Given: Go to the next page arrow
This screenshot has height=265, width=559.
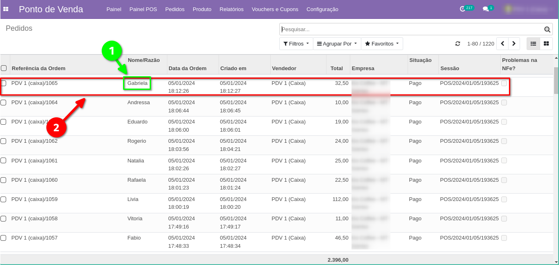Looking at the screenshot, I should coord(514,44).
